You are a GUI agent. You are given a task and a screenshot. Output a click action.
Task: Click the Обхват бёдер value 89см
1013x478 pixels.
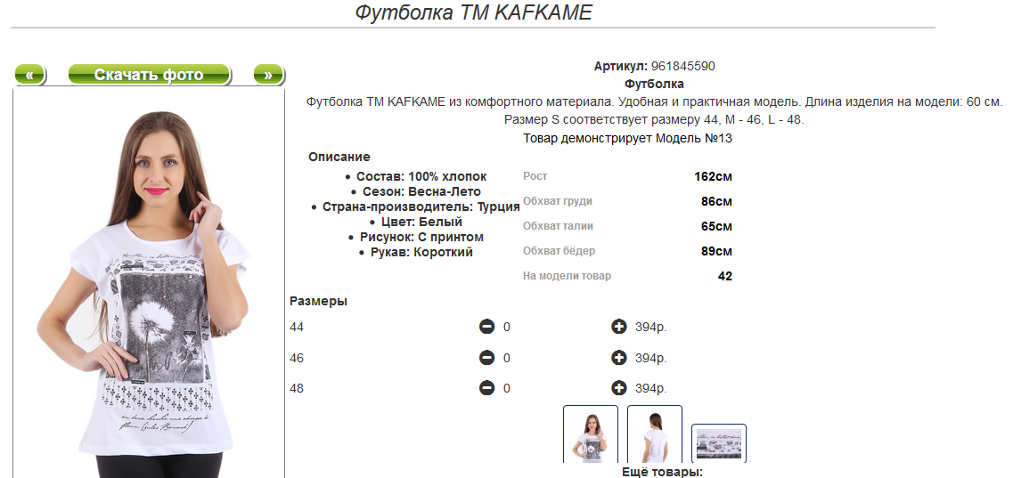click(716, 251)
